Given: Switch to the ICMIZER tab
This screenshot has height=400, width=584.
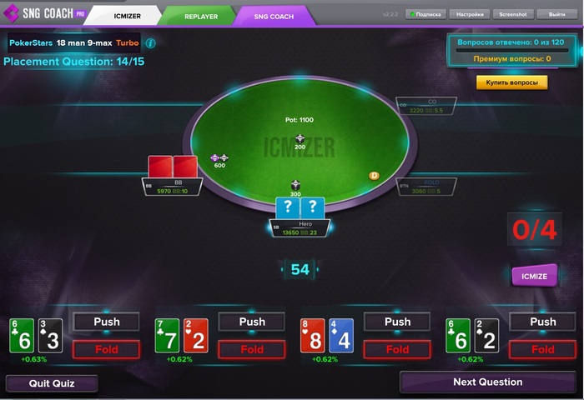Looking at the screenshot, I should pyautogui.click(x=127, y=16).
